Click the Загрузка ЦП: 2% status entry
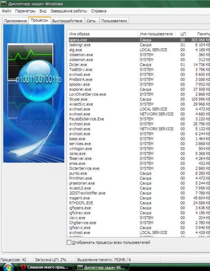The height and width of the screenshot is (271, 210). click(51, 260)
